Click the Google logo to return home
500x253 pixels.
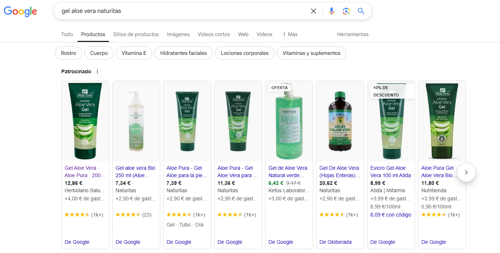click(x=20, y=11)
